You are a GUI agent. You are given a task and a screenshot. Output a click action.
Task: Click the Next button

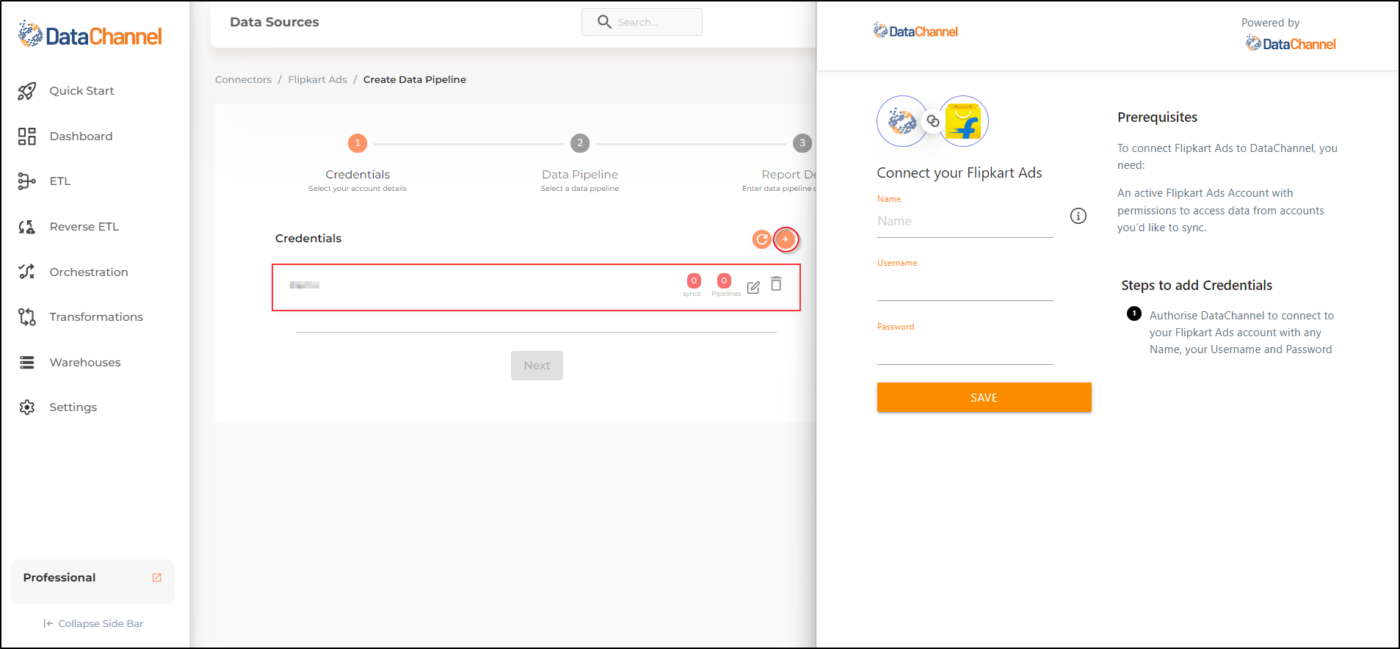click(x=537, y=366)
